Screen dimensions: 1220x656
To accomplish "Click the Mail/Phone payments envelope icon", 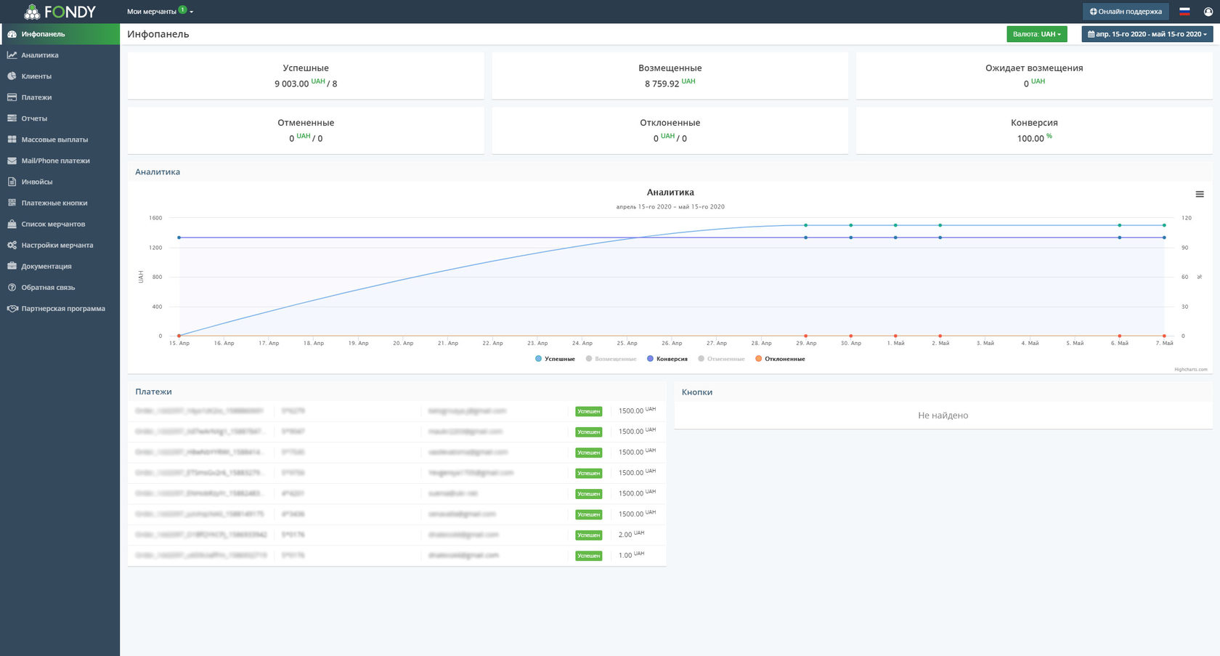I will coord(12,161).
